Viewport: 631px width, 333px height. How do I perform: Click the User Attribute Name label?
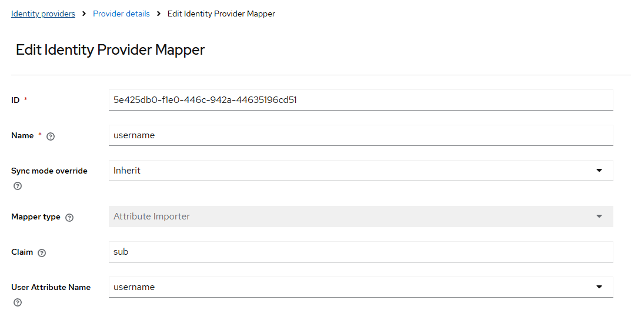pyautogui.click(x=51, y=287)
